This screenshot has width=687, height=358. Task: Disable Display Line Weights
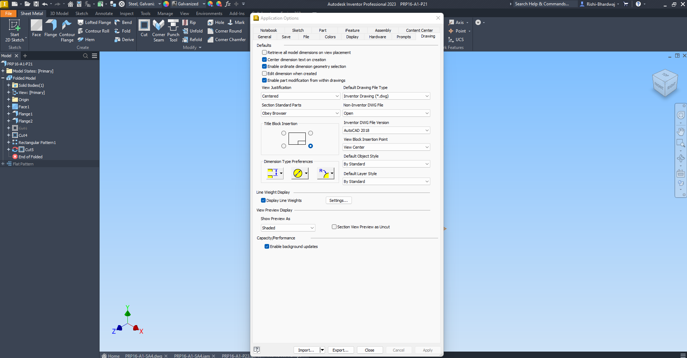pos(263,200)
